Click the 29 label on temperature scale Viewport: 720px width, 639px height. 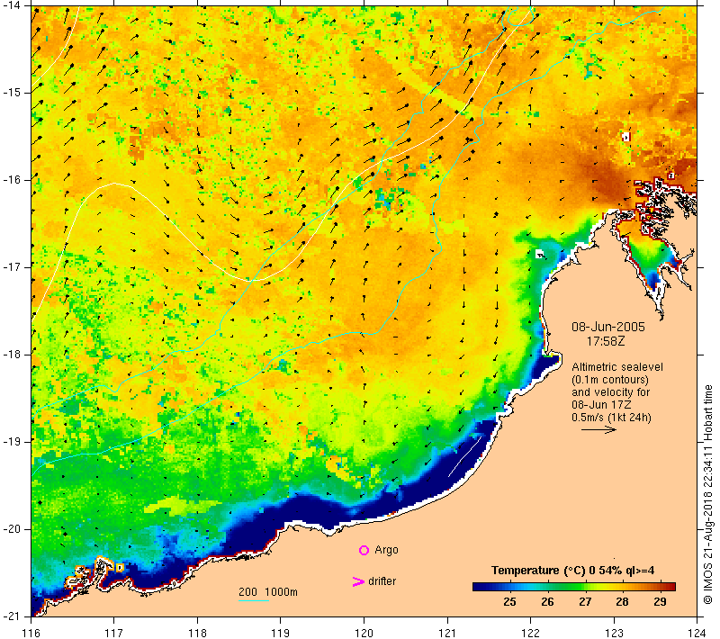660,601
